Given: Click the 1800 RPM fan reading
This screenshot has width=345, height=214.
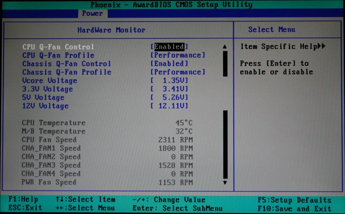Looking at the screenshot, I should click(176, 148).
